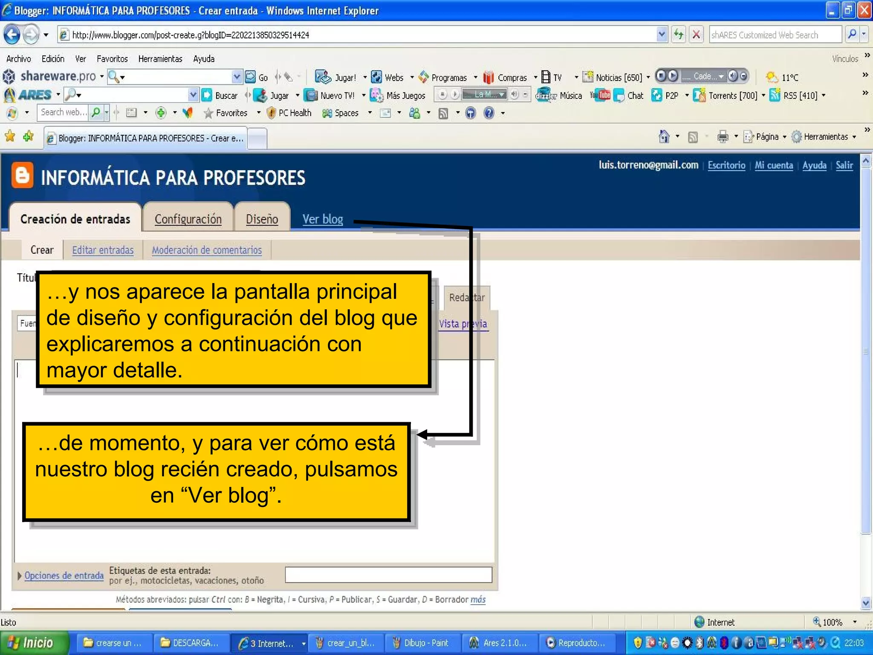Open the Página command bar dropdown
This screenshot has height=655, width=873.
click(784, 137)
